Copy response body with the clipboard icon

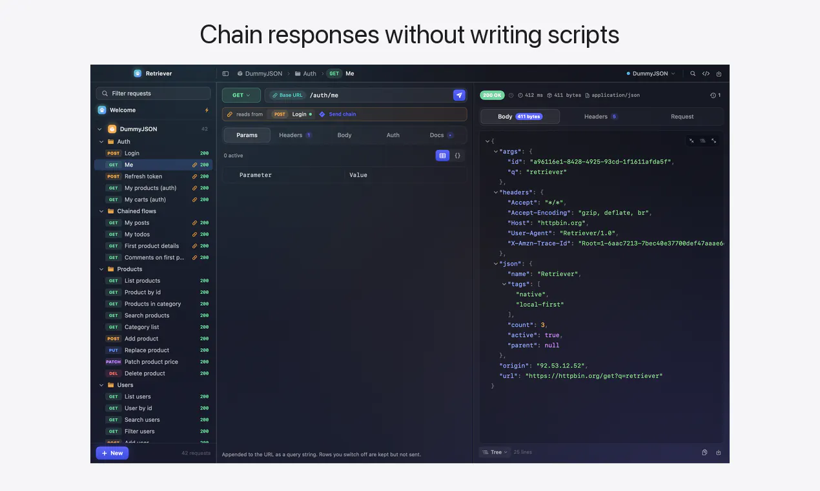coord(704,452)
